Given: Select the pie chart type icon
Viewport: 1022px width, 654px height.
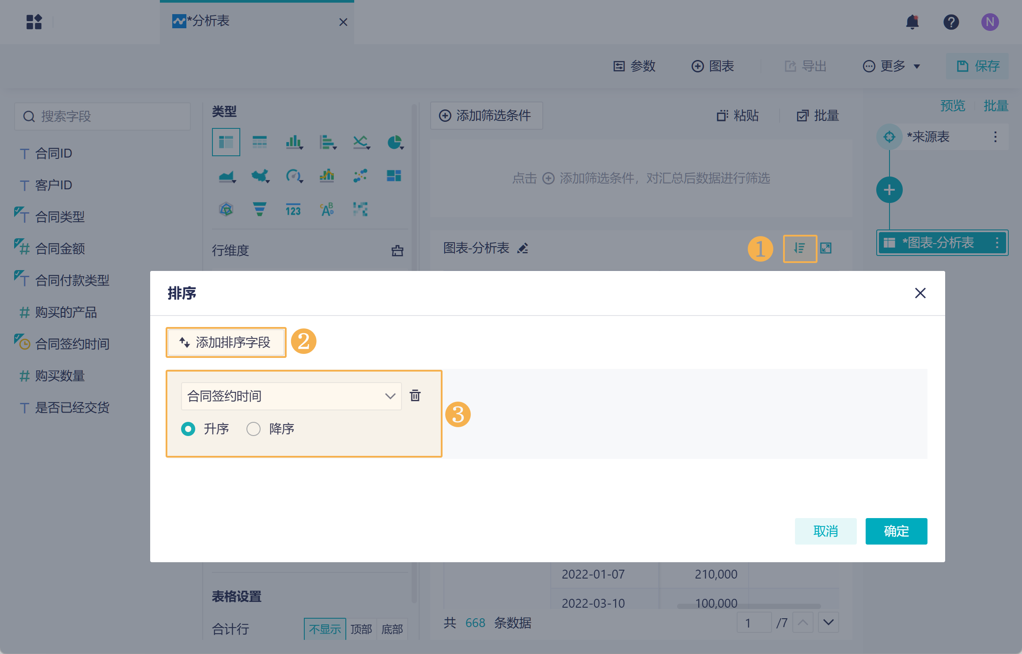Looking at the screenshot, I should click(x=394, y=143).
